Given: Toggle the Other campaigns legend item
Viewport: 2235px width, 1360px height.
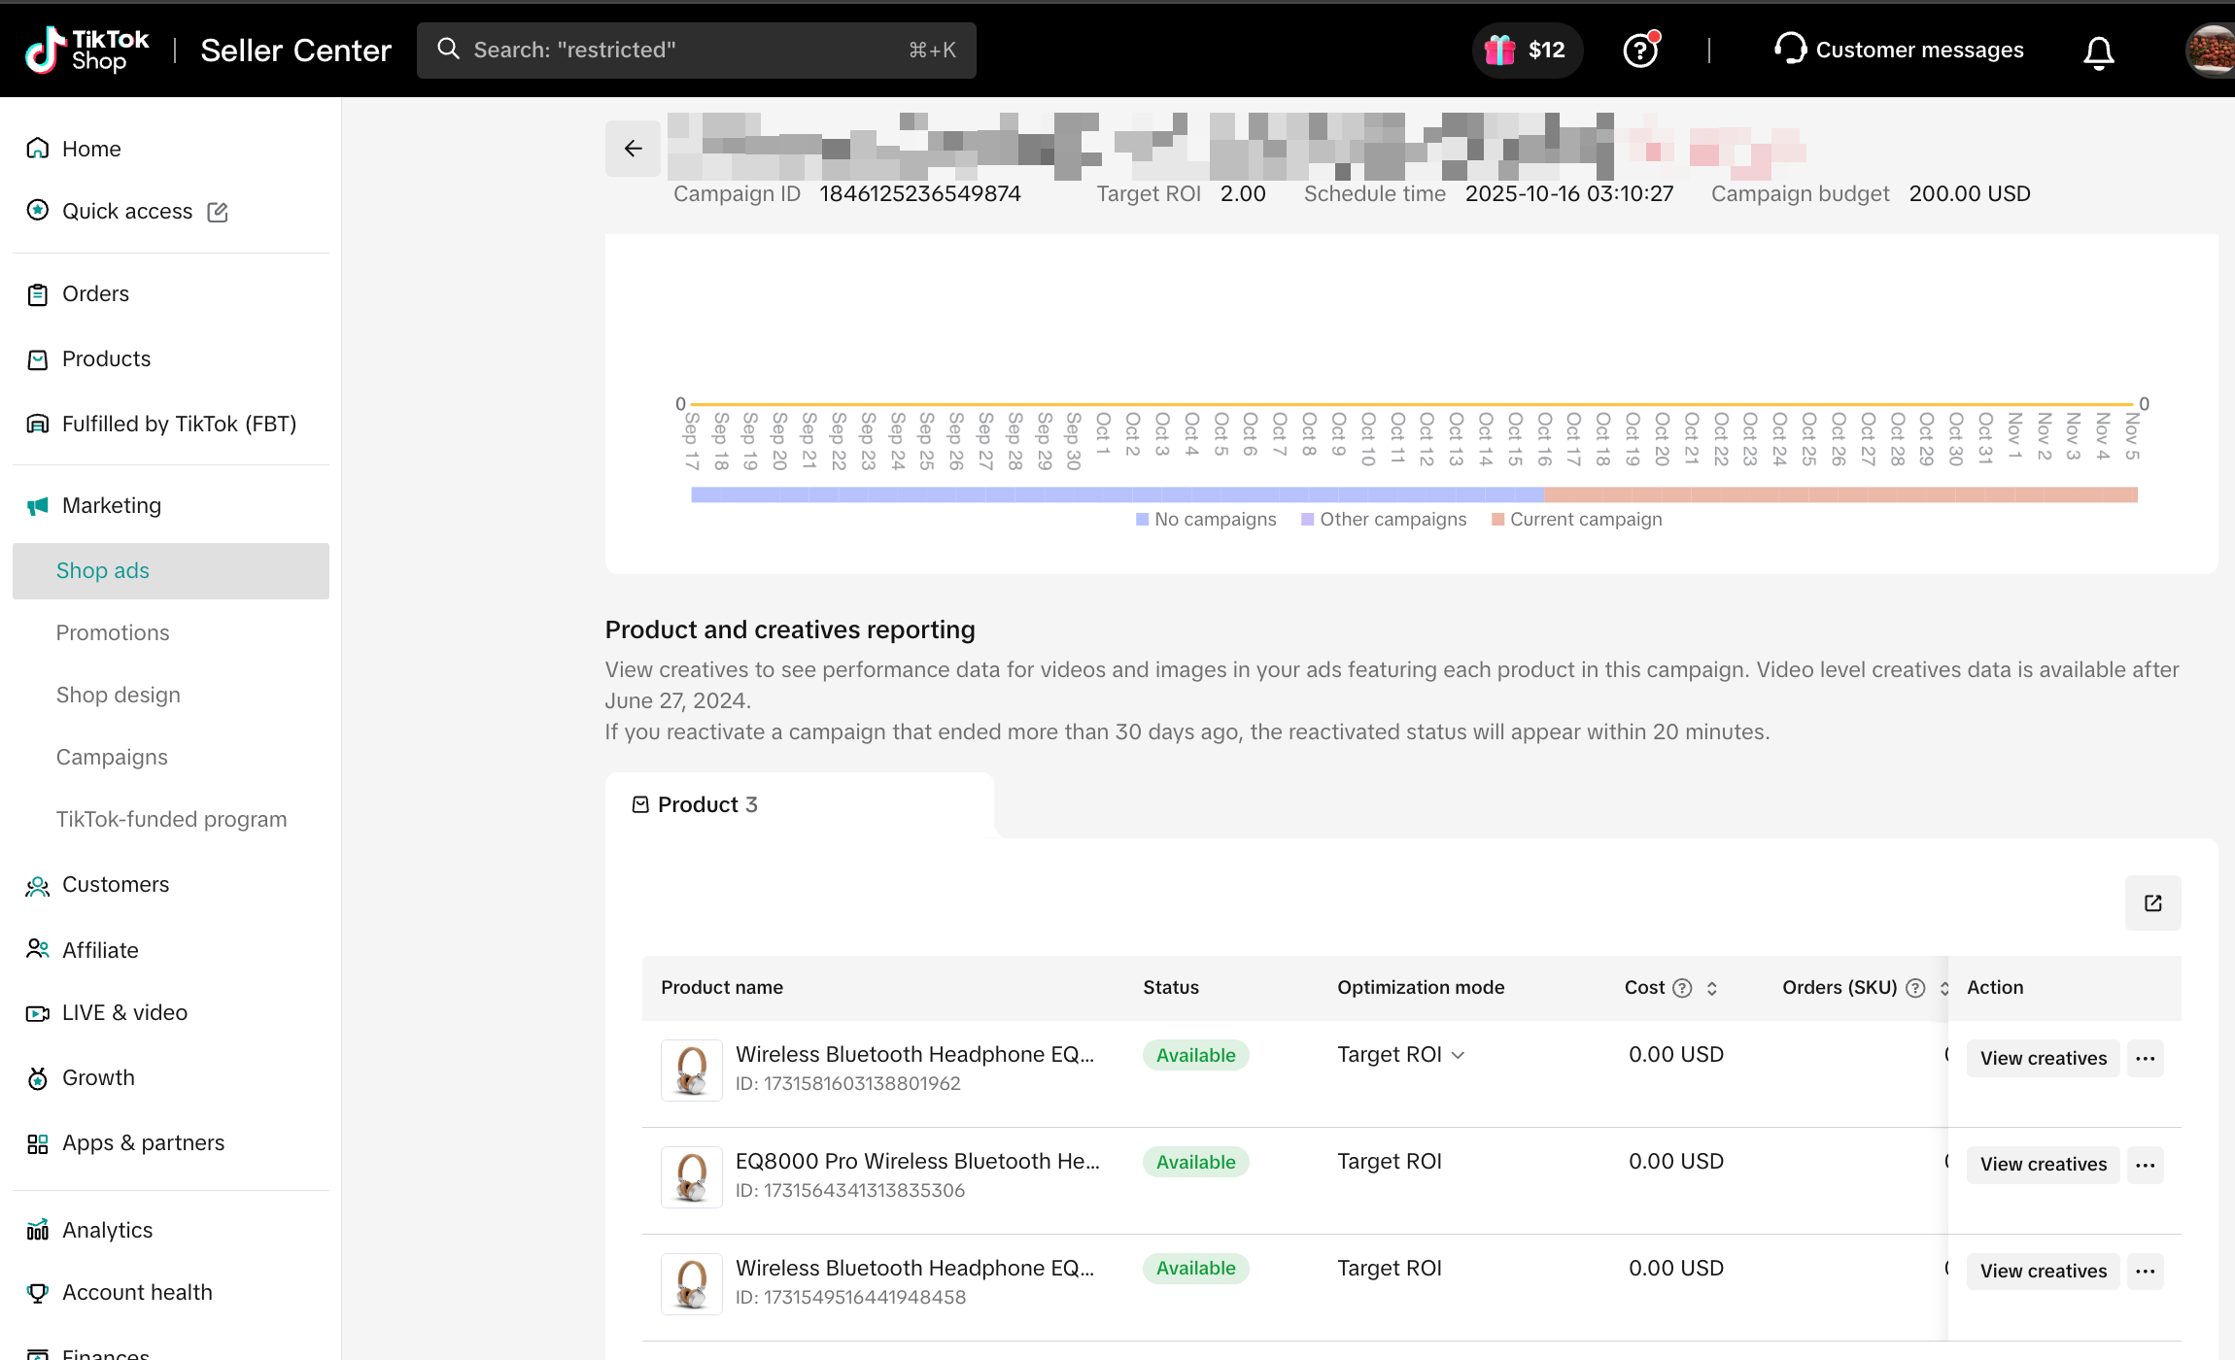Looking at the screenshot, I should pyautogui.click(x=1384, y=520).
